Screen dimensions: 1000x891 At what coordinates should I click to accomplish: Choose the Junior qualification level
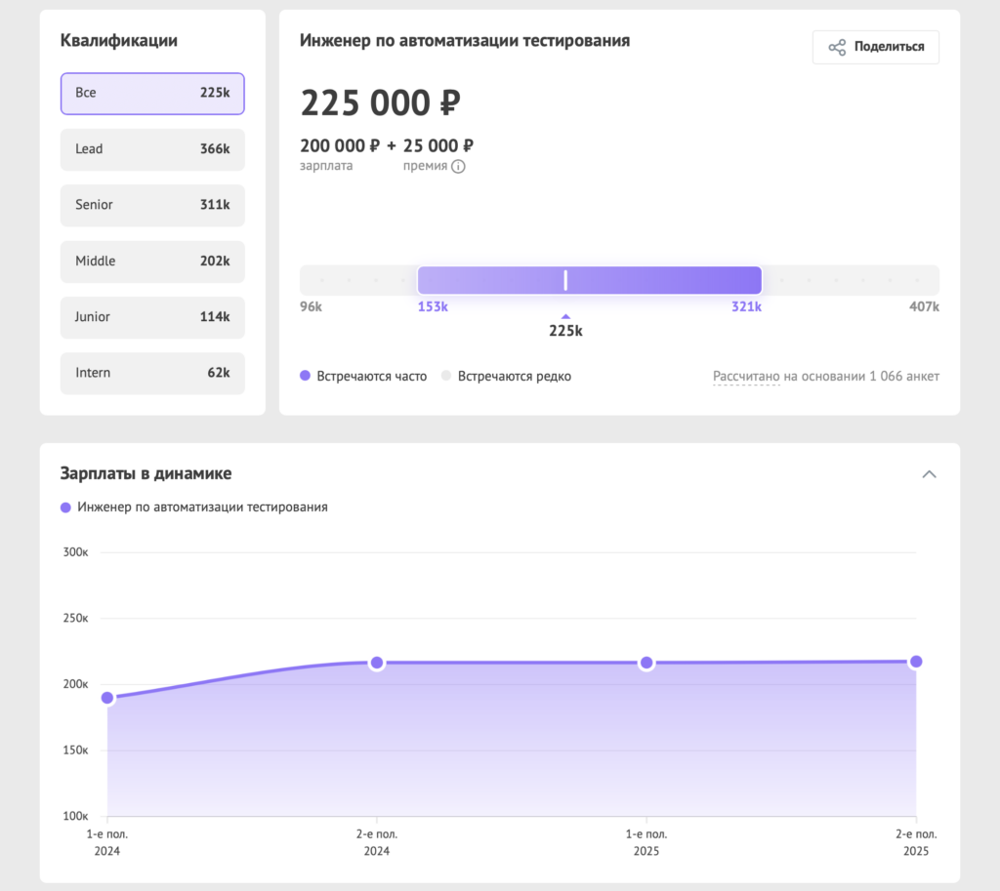[x=152, y=317]
